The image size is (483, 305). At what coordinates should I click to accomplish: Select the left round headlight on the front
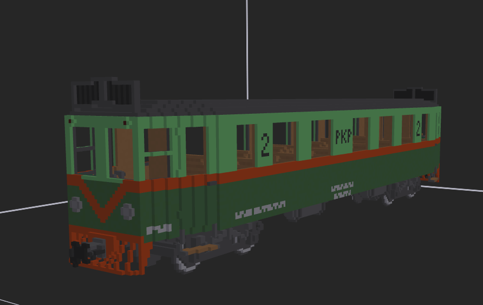click(76, 204)
